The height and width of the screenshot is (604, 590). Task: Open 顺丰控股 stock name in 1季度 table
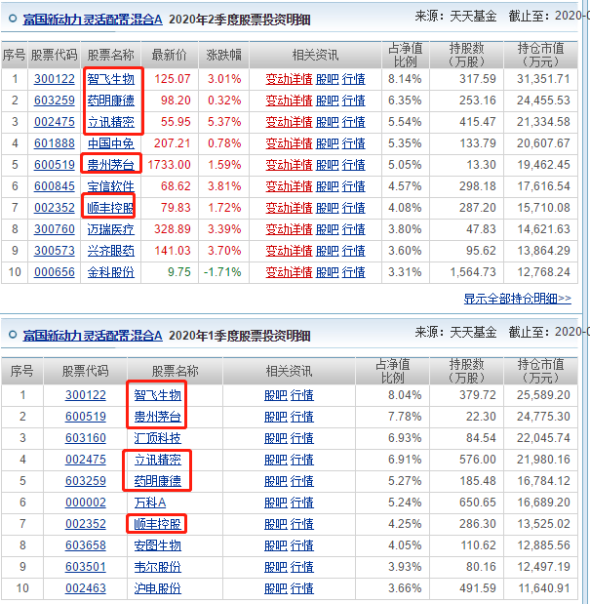pos(157,524)
